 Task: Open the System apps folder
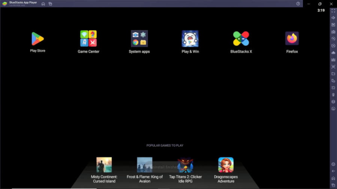(x=139, y=38)
